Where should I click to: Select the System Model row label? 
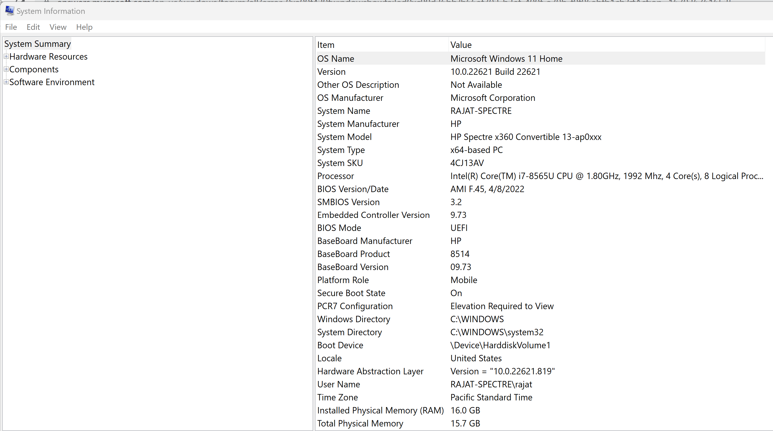[344, 137]
